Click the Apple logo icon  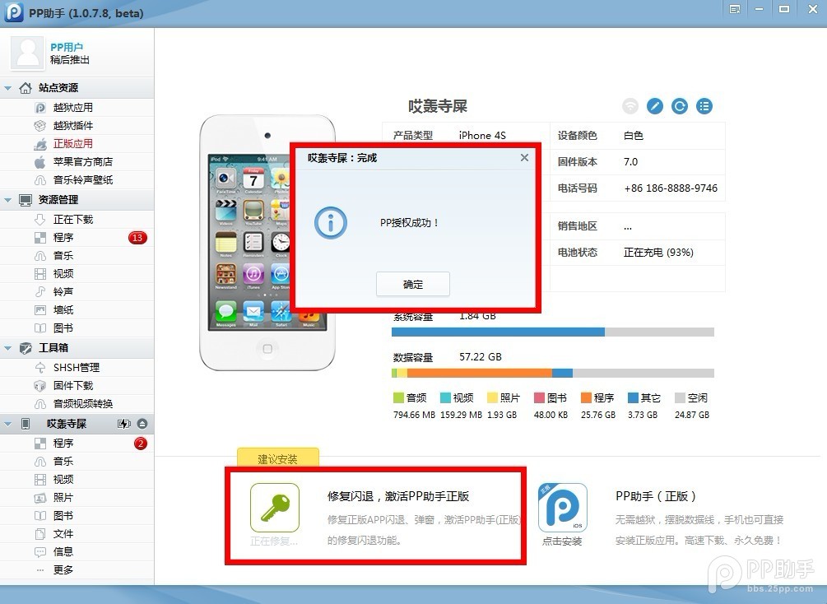coord(40,162)
